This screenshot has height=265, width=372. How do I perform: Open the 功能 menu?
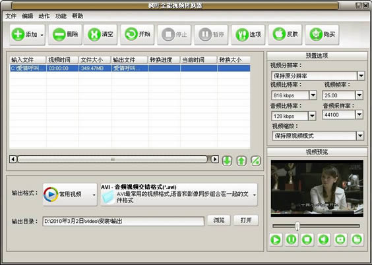tap(61, 16)
